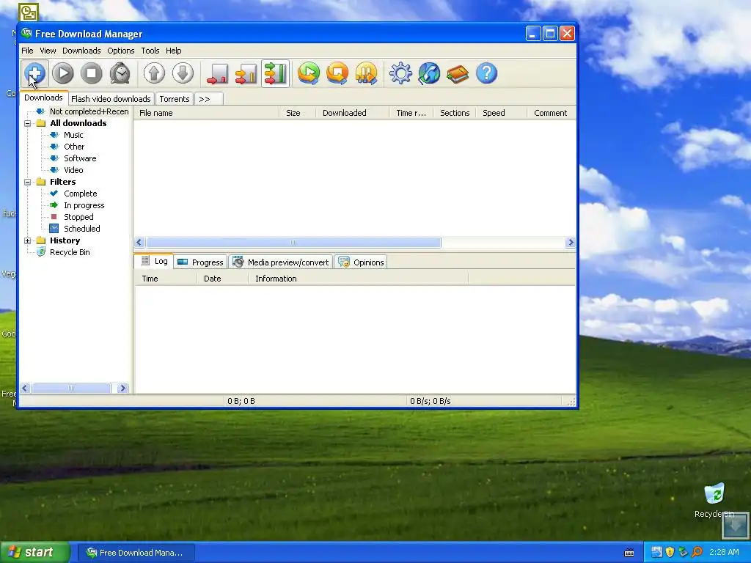The image size is (751, 563).
Task: Switch to Flash video downloads tab
Action: 111,99
